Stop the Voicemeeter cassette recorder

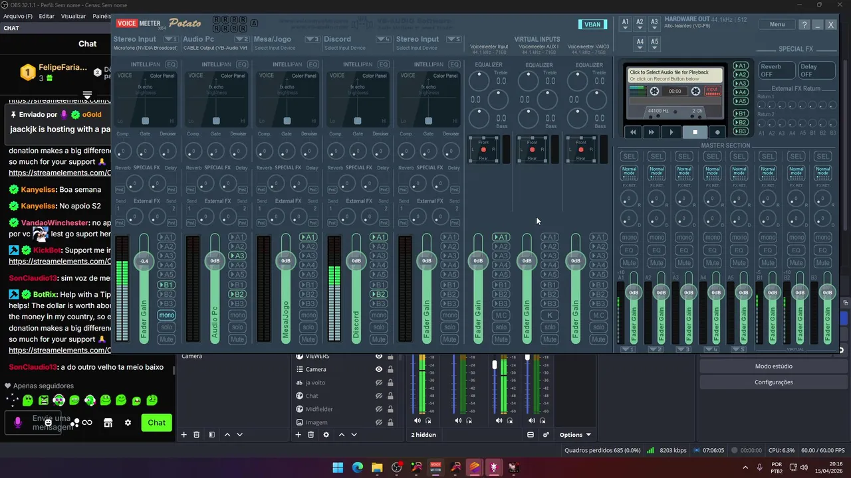(695, 132)
